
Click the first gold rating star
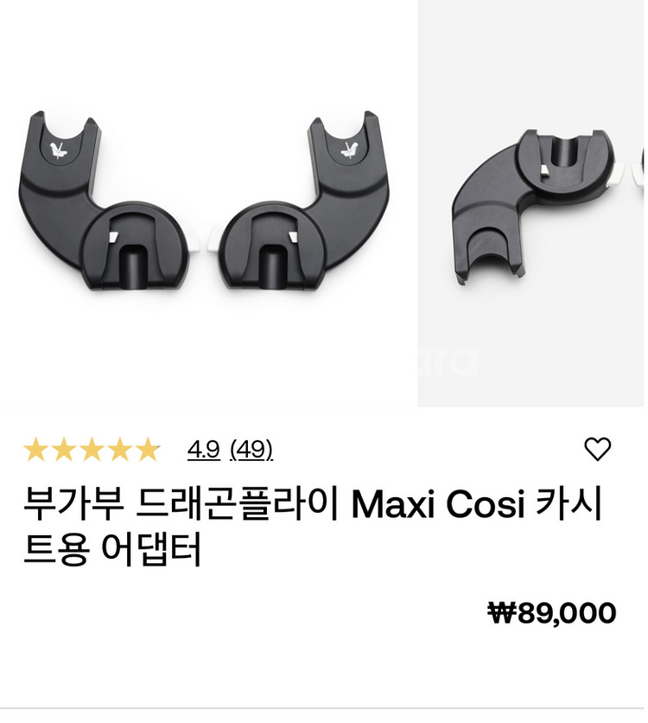[35, 449]
